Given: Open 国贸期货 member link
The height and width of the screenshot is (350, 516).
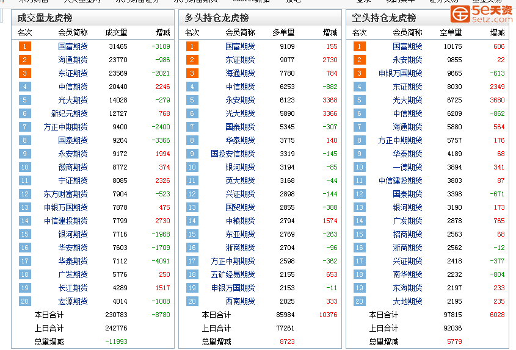Looking at the screenshot, I should (x=240, y=207).
